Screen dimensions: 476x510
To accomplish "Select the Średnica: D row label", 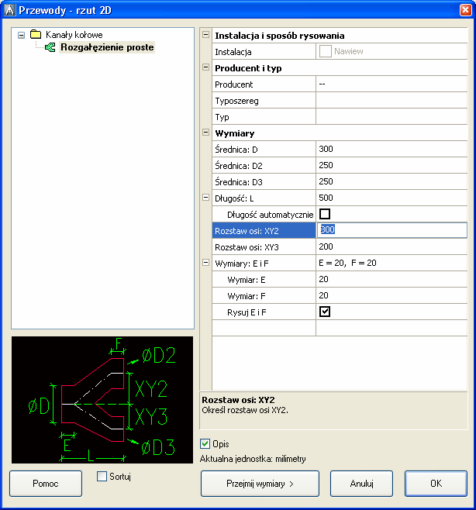I will [x=236, y=150].
